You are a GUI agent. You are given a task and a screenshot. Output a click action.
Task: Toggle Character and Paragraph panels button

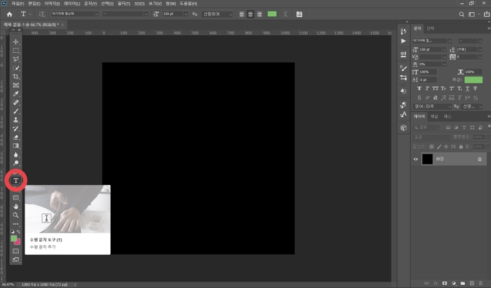(300, 14)
